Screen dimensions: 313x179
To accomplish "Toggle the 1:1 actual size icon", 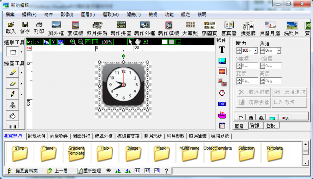I will pyautogui.click(x=95, y=42).
